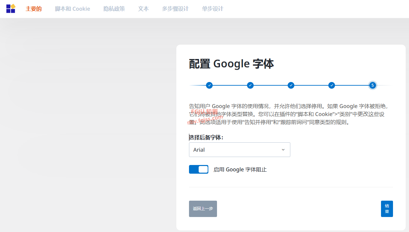Finish setup with the 结束 button

coord(387,209)
